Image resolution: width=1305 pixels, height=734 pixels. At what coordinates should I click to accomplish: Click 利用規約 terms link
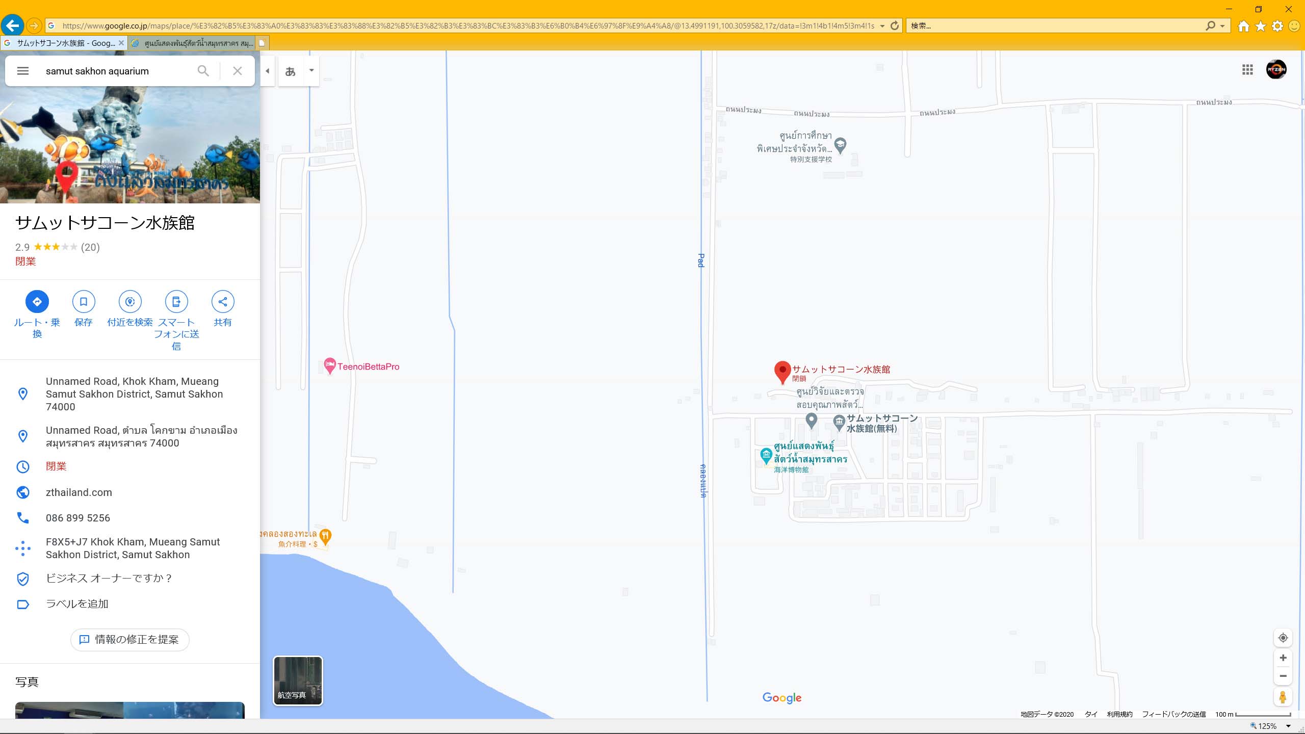1119,714
